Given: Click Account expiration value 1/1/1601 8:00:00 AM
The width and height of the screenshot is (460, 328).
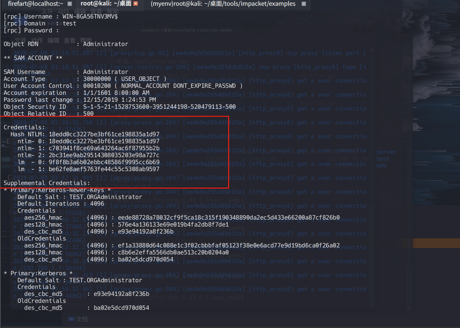Looking at the screenshot, I should [x=116, y=93].
